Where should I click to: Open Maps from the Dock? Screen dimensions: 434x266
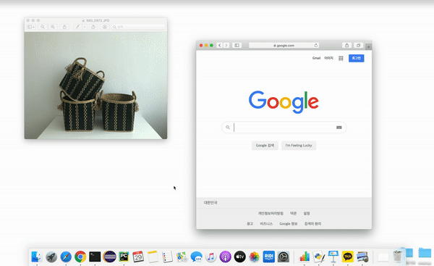[182, 257]
